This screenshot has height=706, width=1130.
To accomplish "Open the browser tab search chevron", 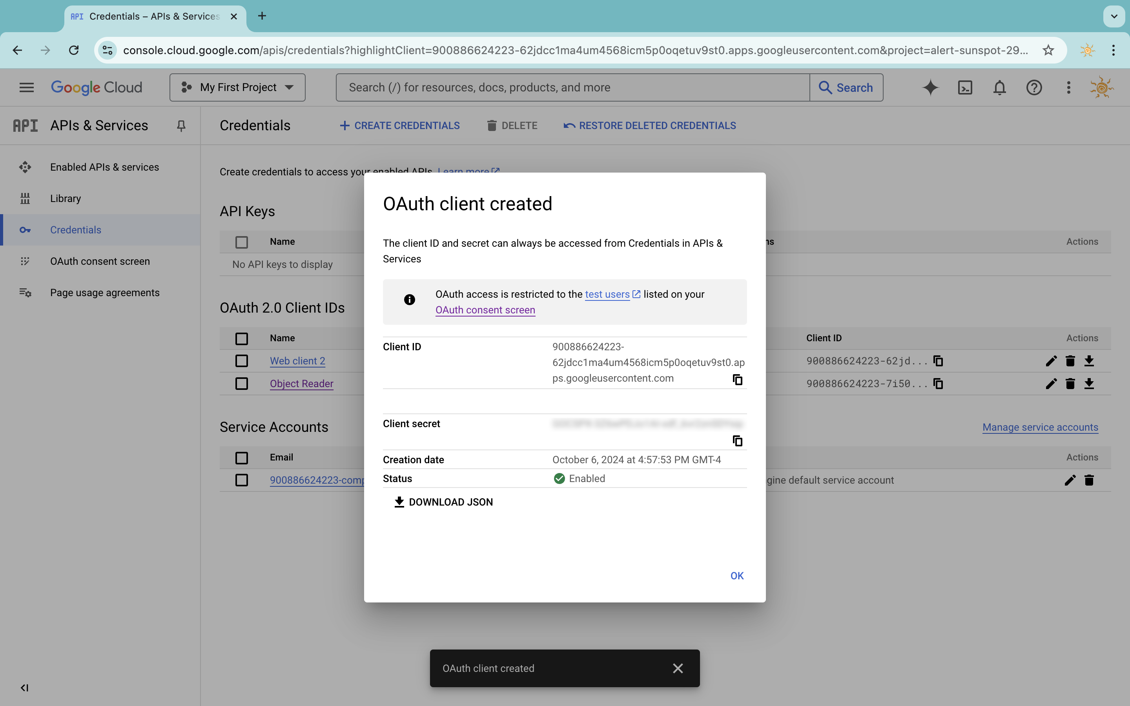I will [1114, 16].
